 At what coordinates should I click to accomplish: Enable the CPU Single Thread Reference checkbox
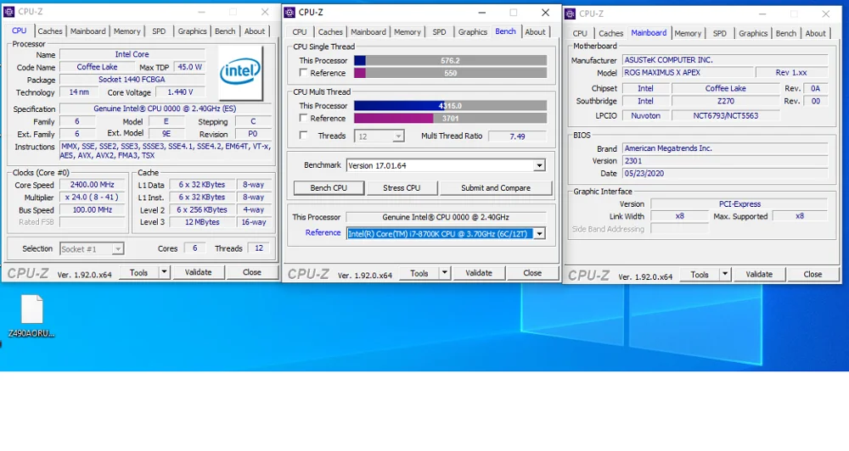point(303,72)
